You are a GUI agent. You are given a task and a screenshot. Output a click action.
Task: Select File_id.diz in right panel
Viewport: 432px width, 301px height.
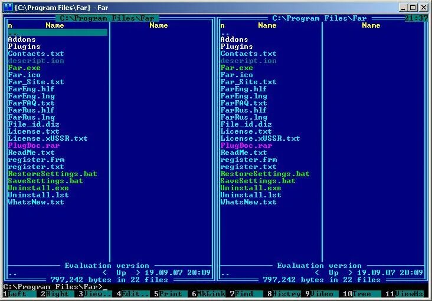[246, 124]
